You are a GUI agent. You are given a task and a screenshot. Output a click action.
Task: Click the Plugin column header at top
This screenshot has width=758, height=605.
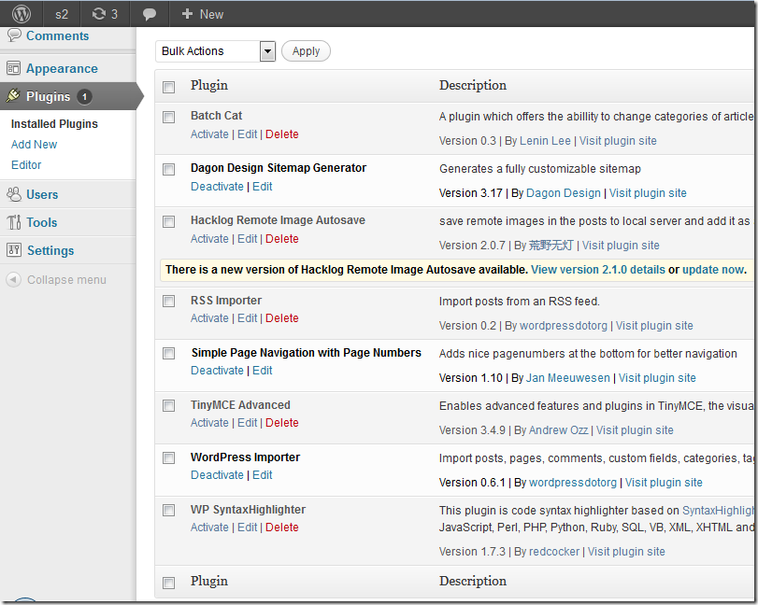(208, 86)
